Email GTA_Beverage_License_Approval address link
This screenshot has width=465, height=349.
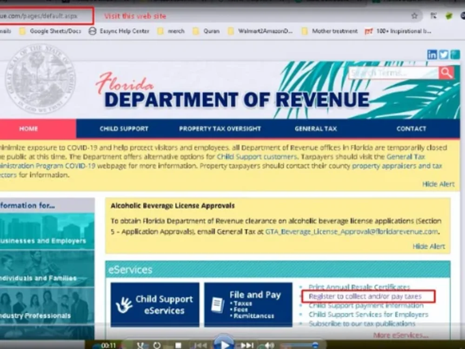point(352,231)
